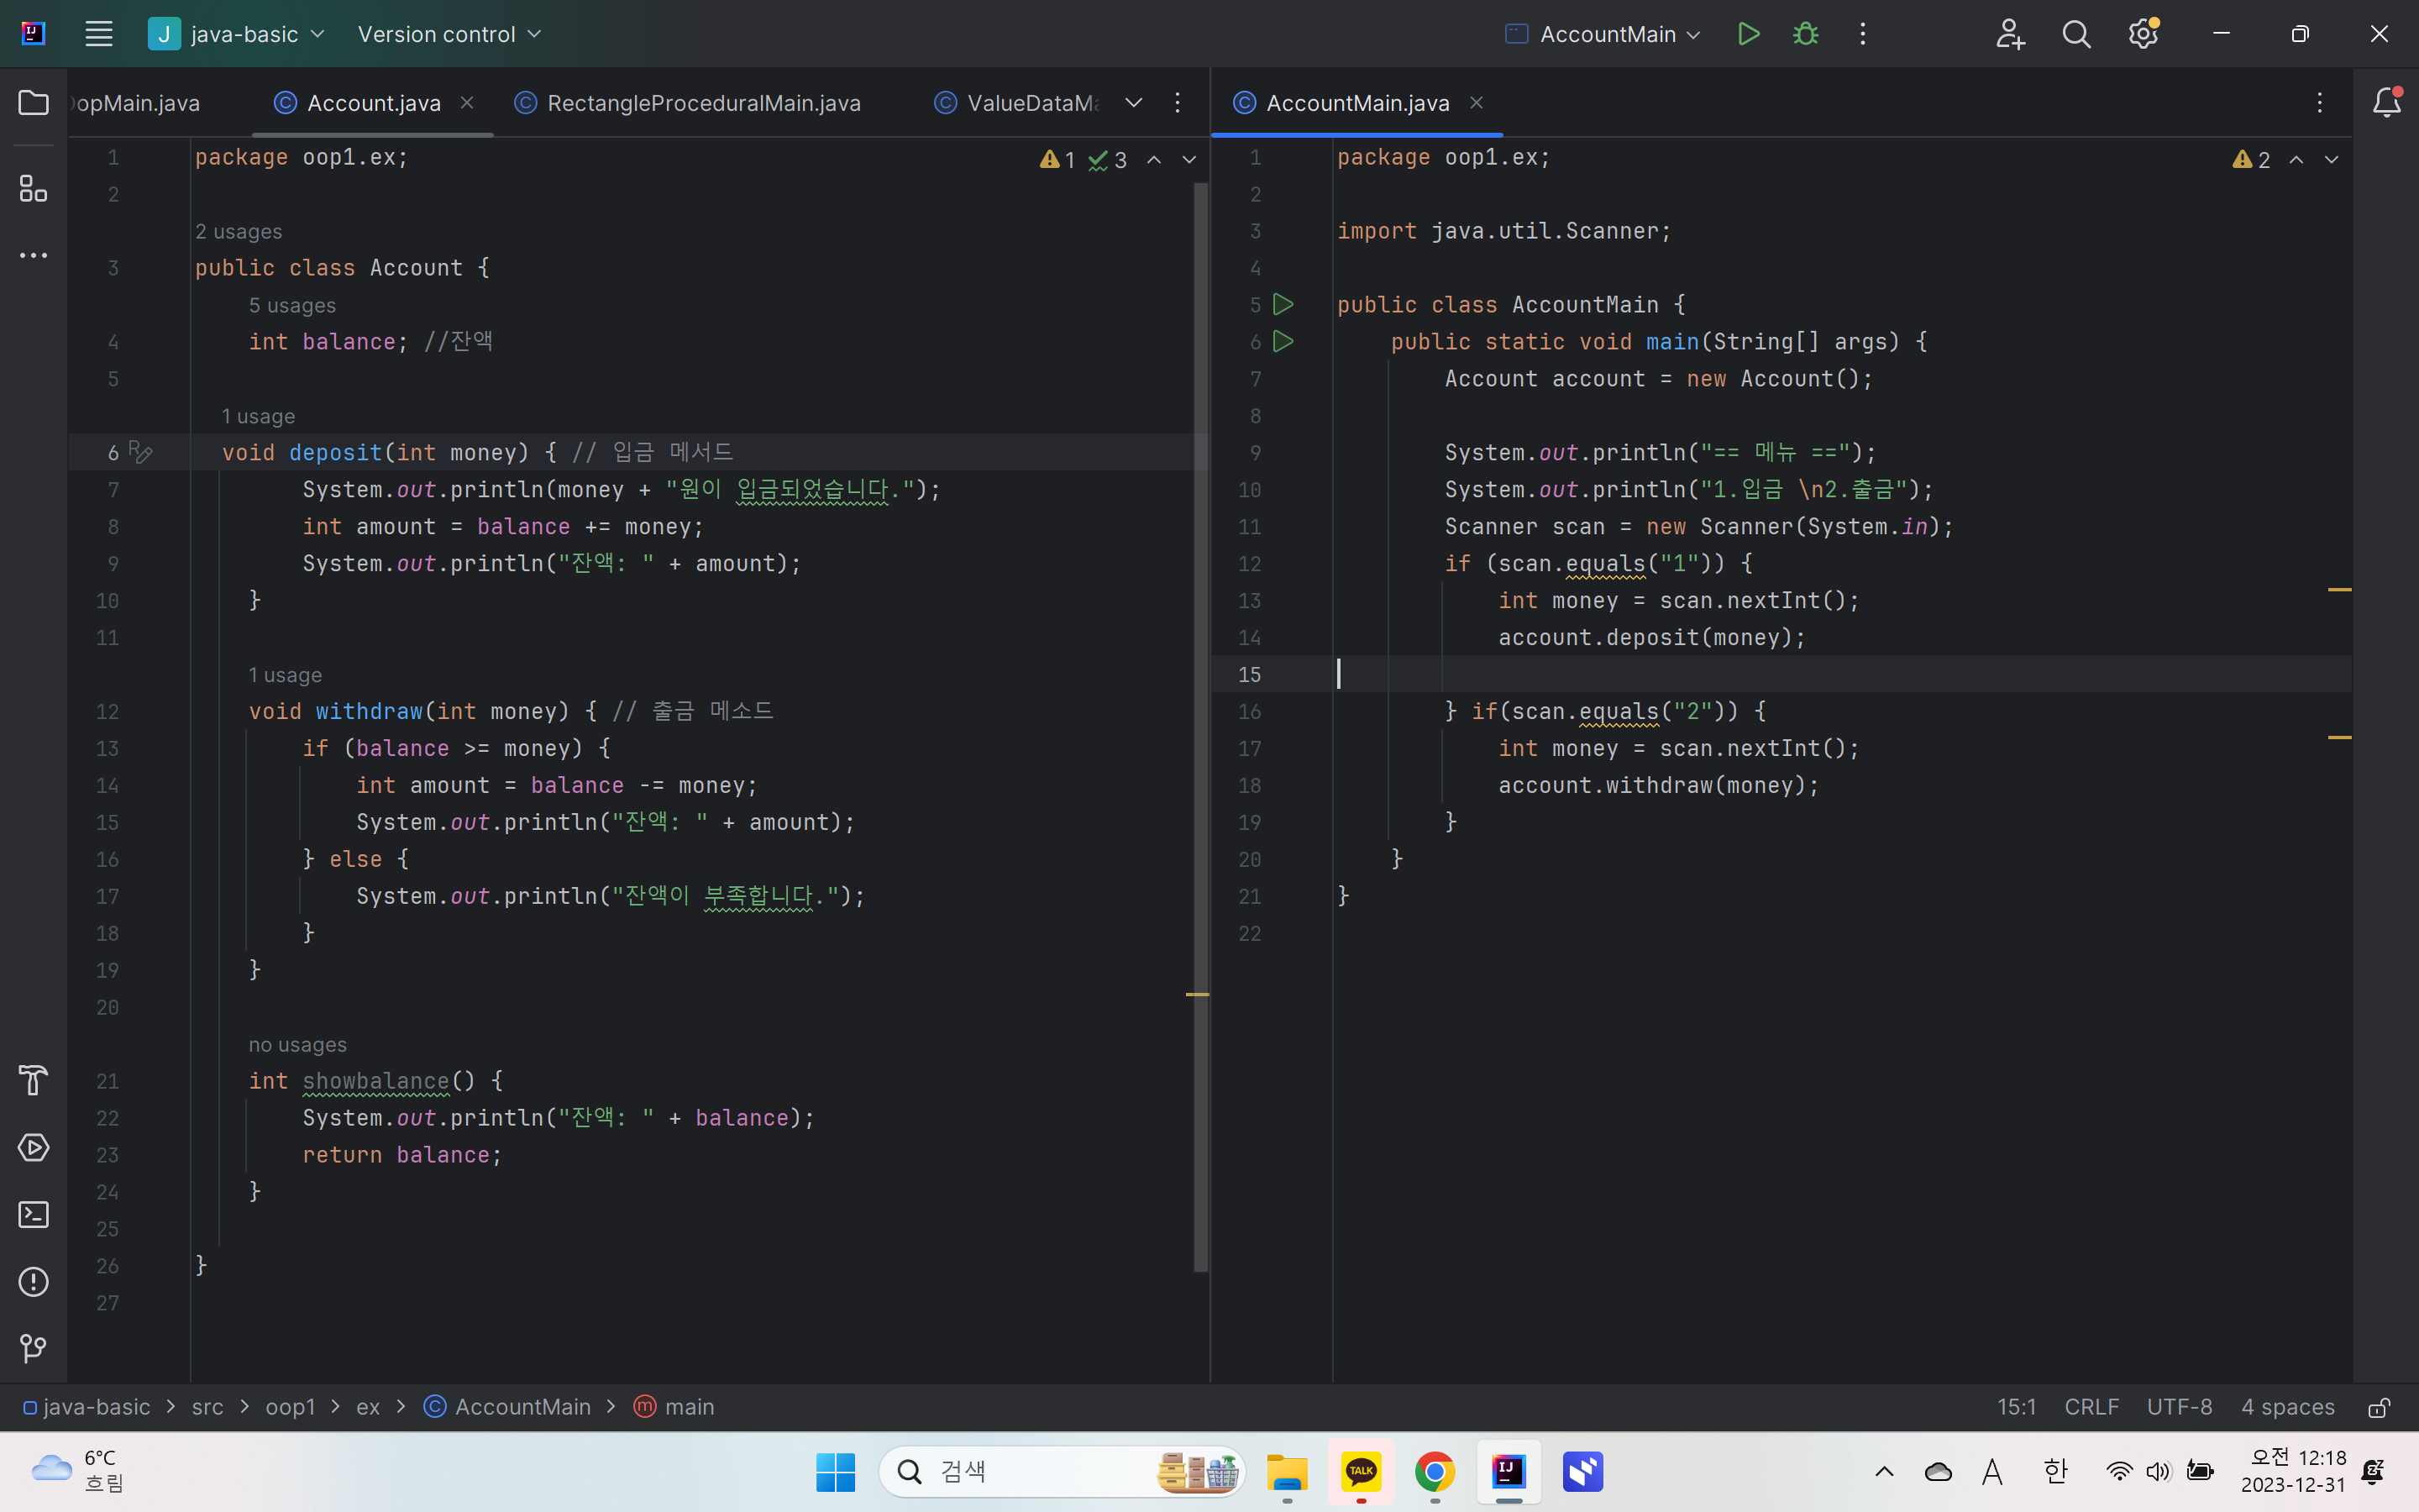Click the '5 usages' hint above balance
The image size is (2419, 1512).
tap(292, 306)
